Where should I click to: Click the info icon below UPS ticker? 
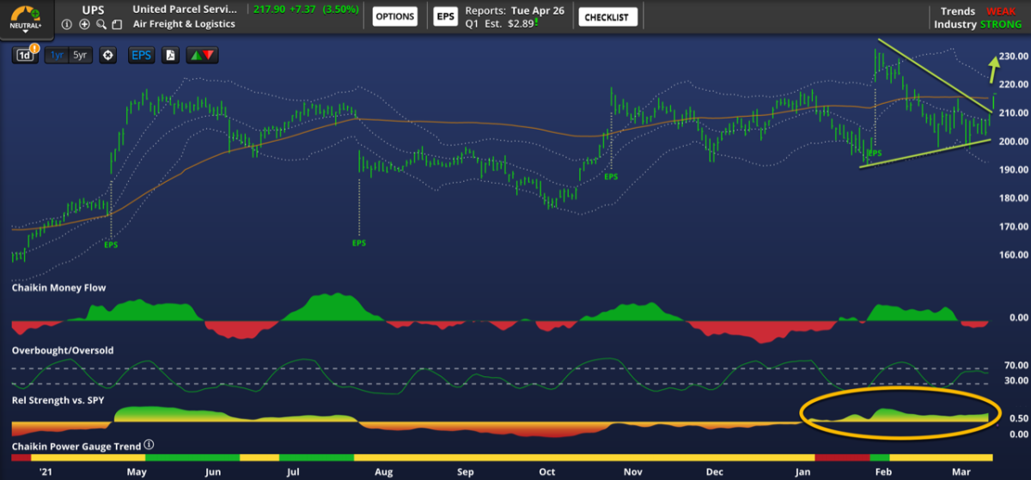(67, 24)
